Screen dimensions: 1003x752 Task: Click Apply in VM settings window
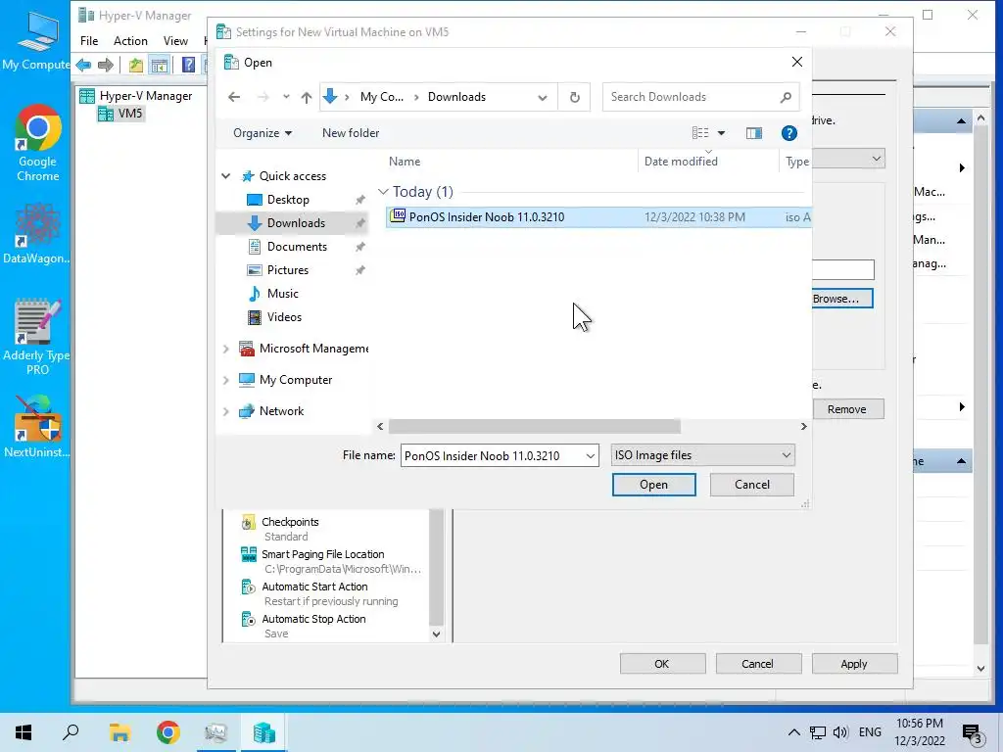854,664
